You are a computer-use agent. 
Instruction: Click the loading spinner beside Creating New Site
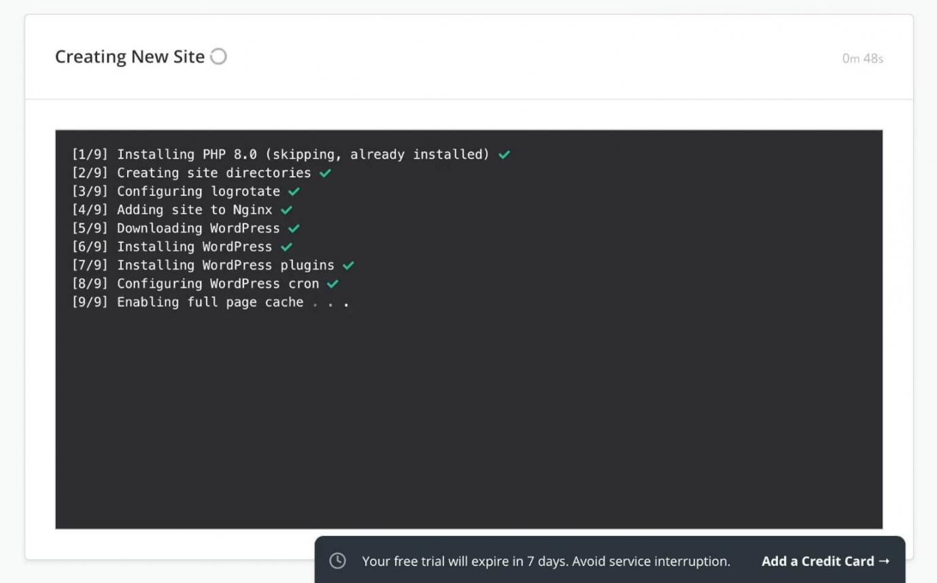pos(218,57)
